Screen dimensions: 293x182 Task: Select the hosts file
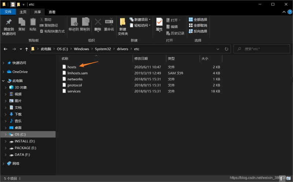[72, 67]
